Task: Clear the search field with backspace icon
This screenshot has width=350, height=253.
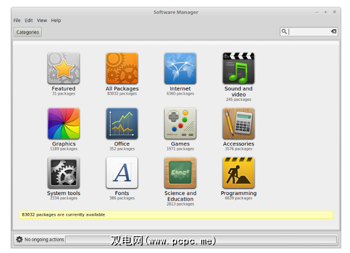Action: 334,31
